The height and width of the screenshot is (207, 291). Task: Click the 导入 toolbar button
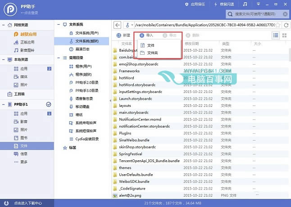[x=146, y=35]
